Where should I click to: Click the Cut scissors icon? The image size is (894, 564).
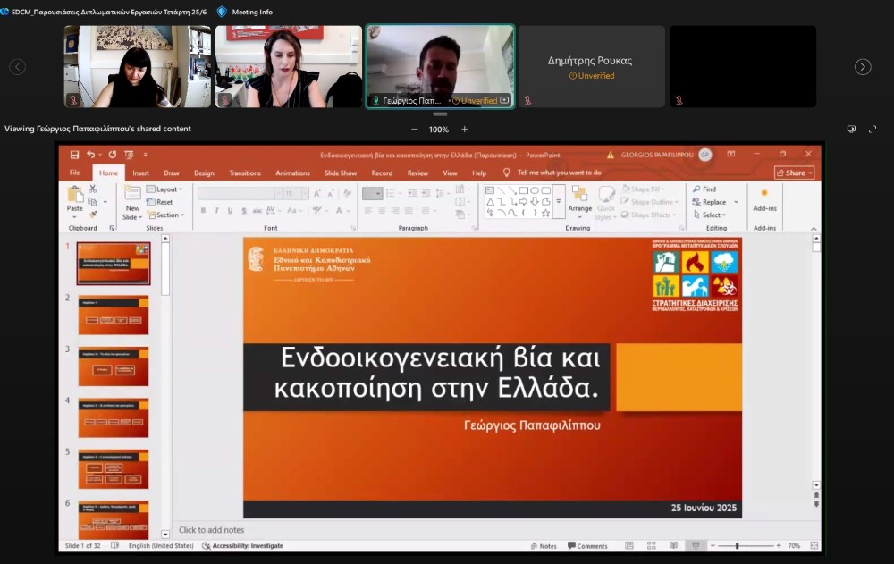[x=93, y=189]
